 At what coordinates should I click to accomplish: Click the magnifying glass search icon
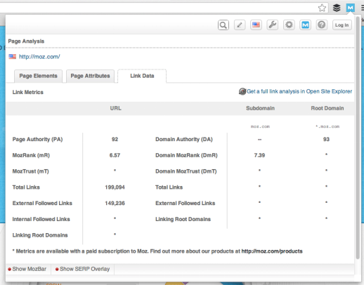[x=223, y=25]
